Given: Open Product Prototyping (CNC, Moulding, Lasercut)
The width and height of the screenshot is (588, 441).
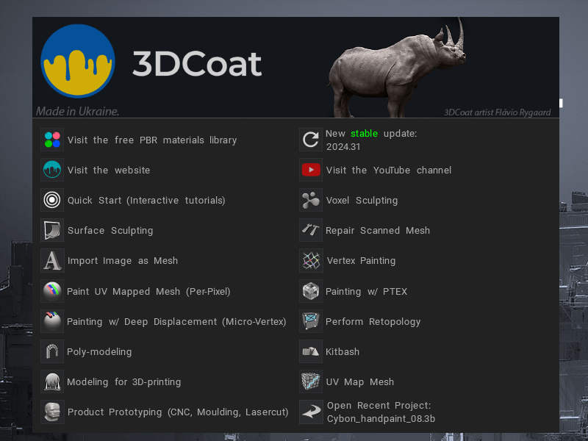Looking at the screenshot, I should coord(177,412).
